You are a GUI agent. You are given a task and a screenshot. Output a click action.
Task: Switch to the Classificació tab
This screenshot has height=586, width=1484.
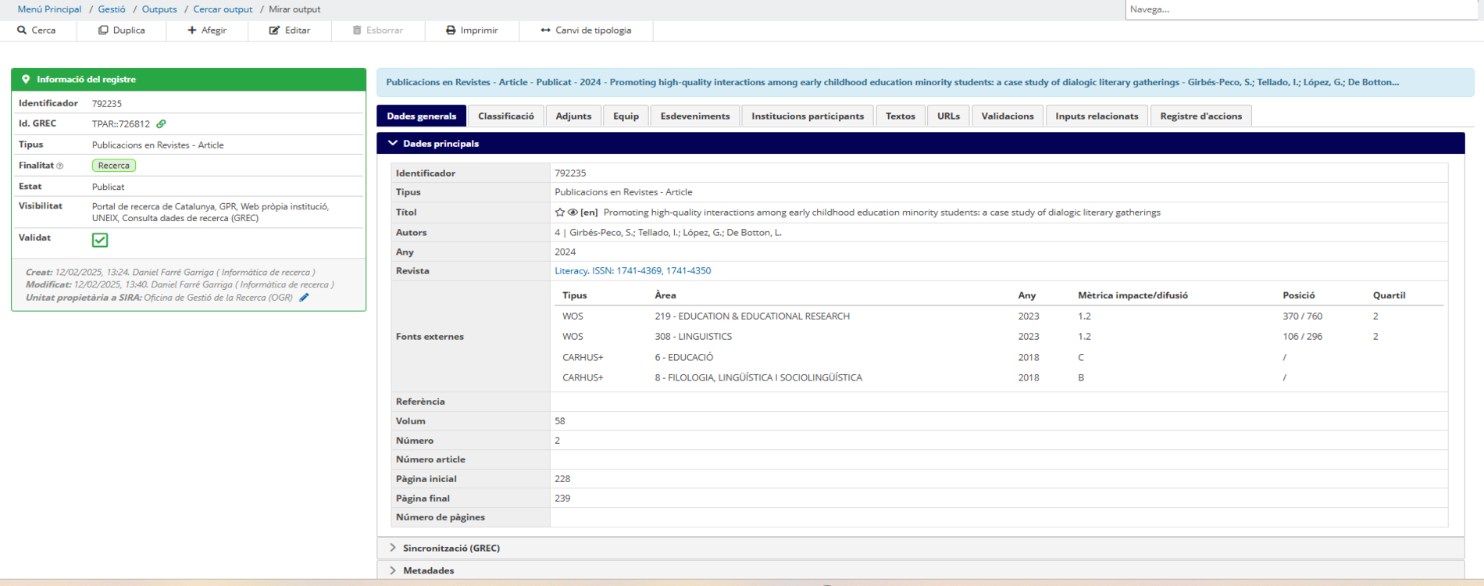pos(505,116)
